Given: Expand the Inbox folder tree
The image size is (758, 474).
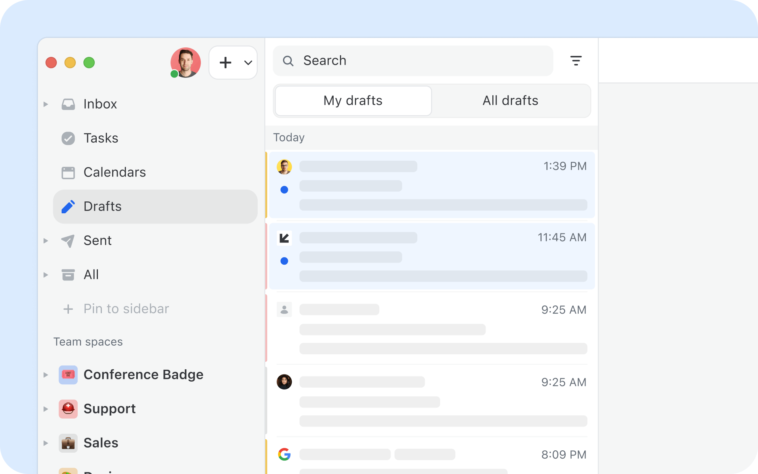Looking at the screenshot, I should 46,104.
